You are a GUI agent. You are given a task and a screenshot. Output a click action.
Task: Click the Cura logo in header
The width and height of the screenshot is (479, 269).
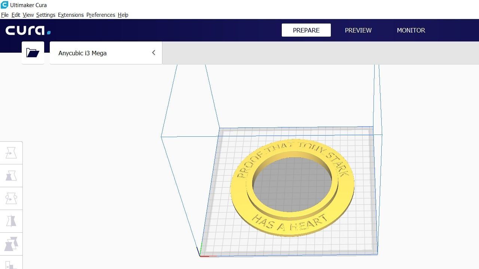click(x=28, y=30)
